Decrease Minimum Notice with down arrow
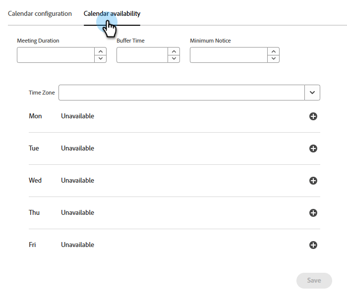347x297 pixels. 273,58
